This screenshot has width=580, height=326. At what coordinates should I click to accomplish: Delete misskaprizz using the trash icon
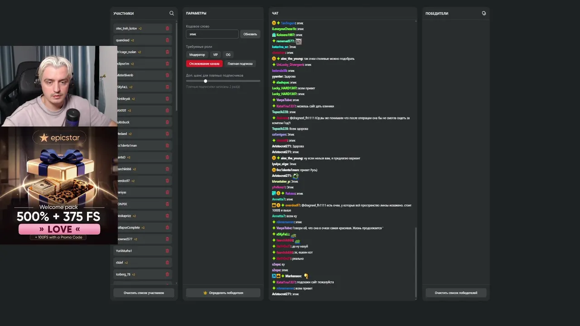click(x=167, y=216)
